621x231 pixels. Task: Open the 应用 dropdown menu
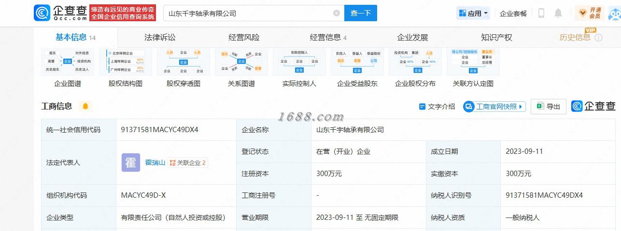pyautogui.click(x=473, y=14)
